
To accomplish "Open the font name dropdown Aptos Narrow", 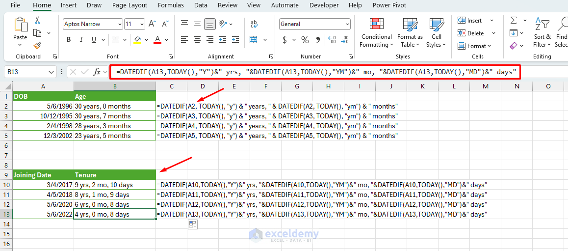I will tap(120, 24).
